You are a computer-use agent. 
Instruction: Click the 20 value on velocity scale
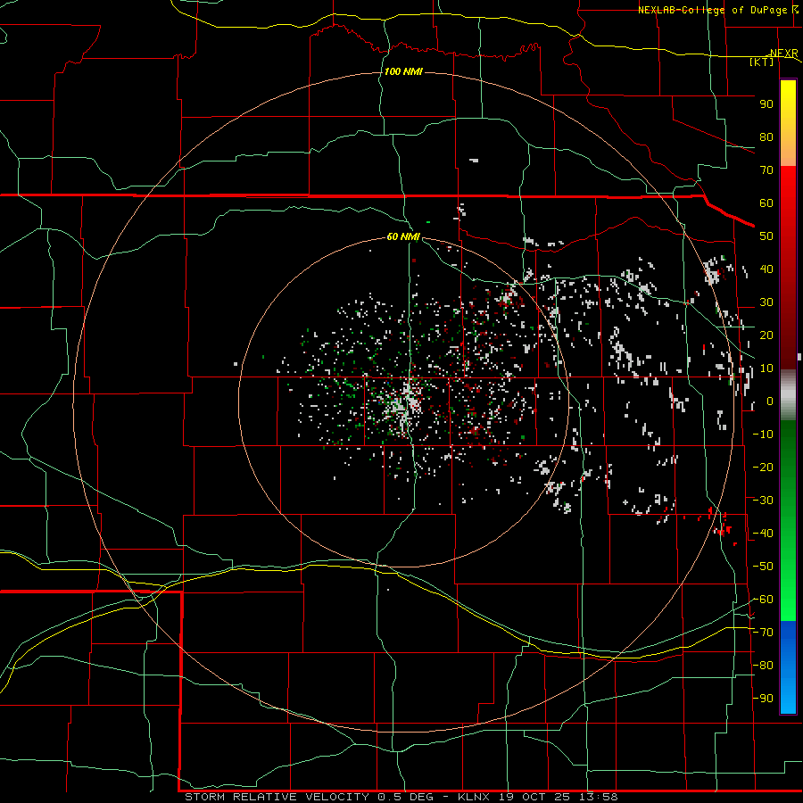(766, 335)
